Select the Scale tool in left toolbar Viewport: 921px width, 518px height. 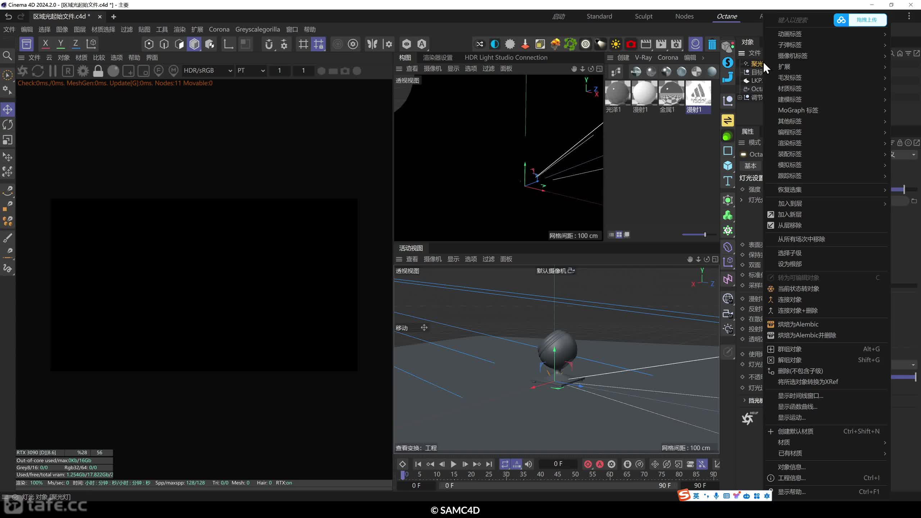click(8, 140)
